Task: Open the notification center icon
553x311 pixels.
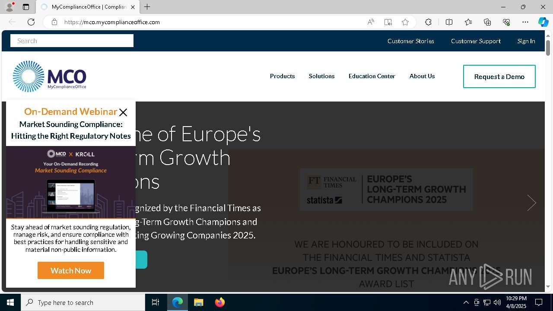Action: (x=539, y=302)
